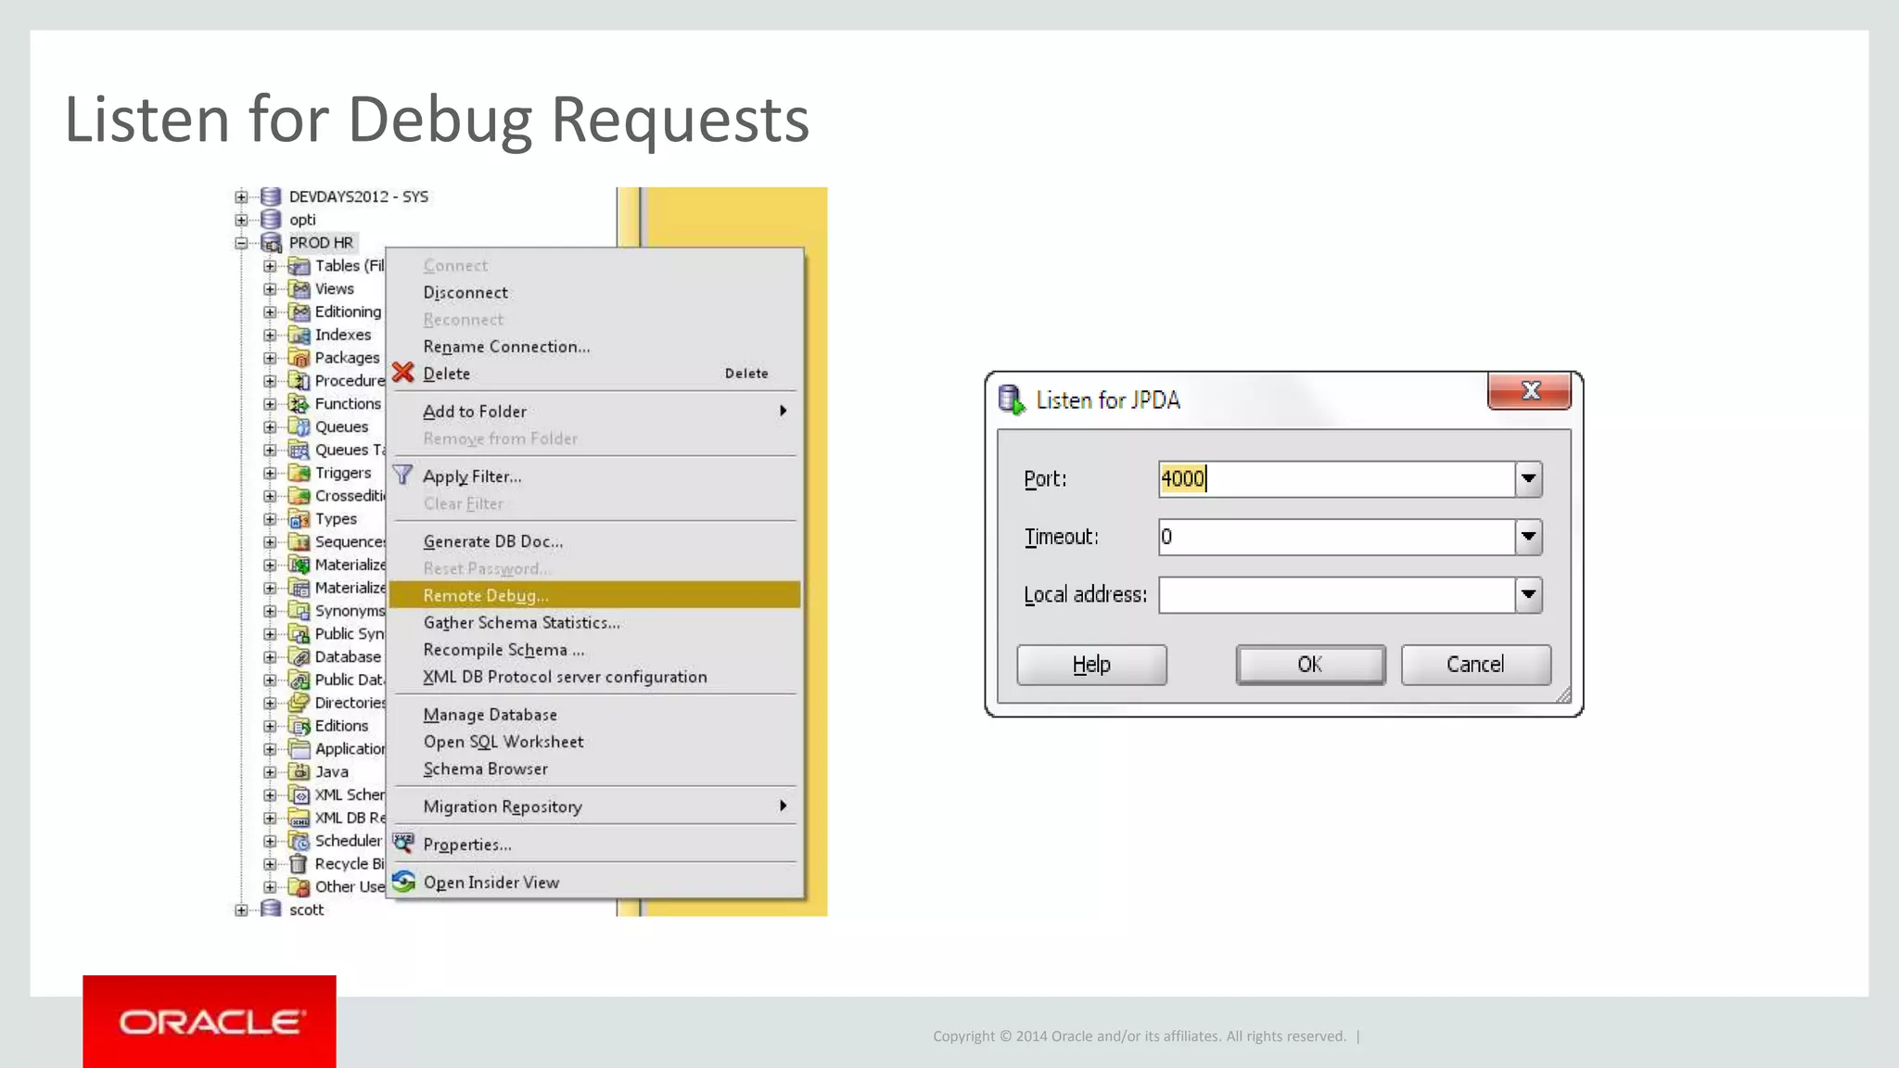Click the Types node icon
1899x1068 pixels.
click(299, 519)
